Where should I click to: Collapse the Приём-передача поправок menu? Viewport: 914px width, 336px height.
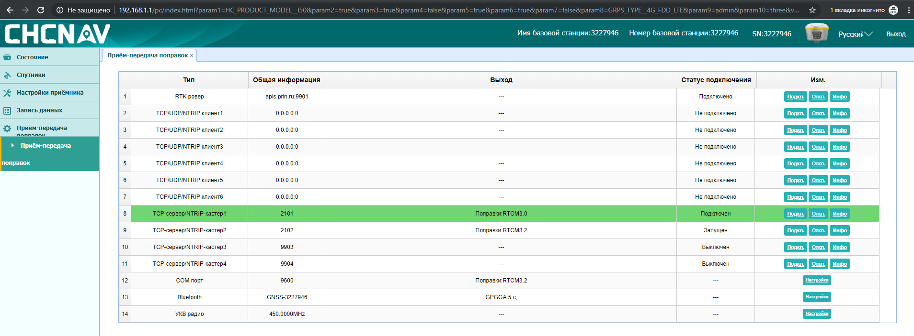[x=50, y=128]
